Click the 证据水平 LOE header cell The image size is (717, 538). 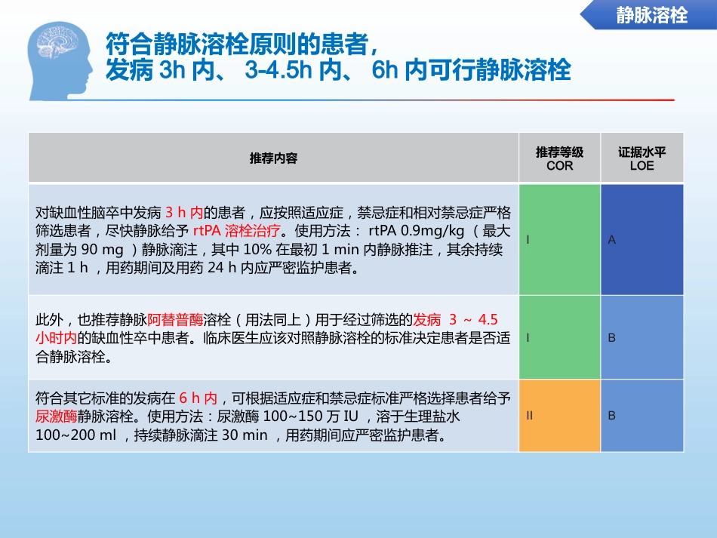pyautogui.click(x=642, y=158)
